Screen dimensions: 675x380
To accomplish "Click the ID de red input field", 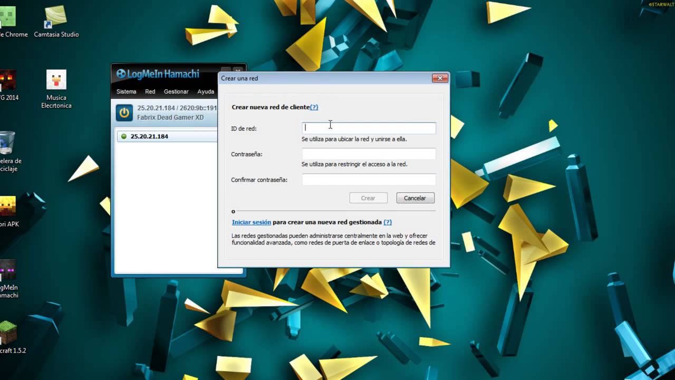I will point(369,128).
